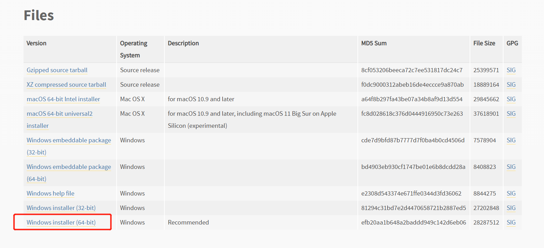The width and height of the screenshot is (544, 248).
Task: Download the Windows installer (64-bit)
Action: click(61, 222)
